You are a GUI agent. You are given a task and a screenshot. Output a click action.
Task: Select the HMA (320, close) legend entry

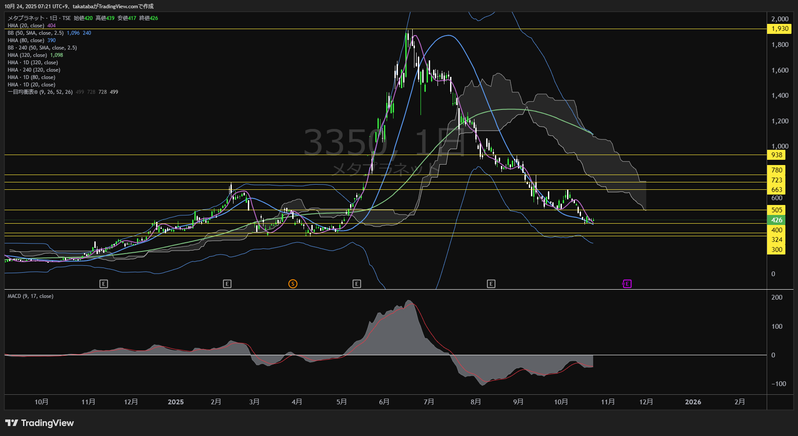[x=27, y=55]
